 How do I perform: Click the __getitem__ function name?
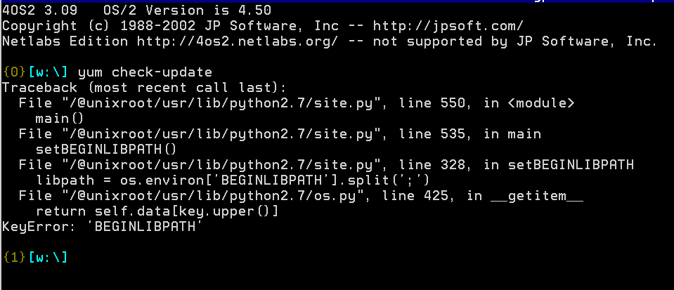[x=536, y=196]
